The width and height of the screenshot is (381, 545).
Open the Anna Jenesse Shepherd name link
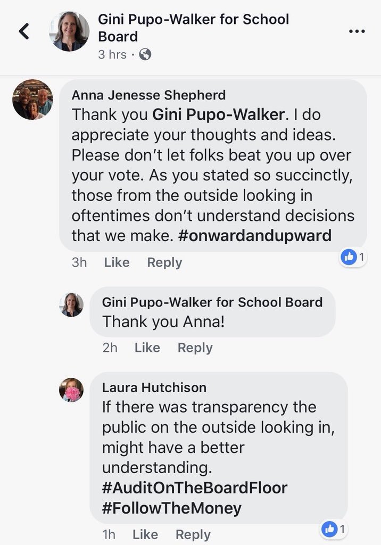click(x=148, y=95)
